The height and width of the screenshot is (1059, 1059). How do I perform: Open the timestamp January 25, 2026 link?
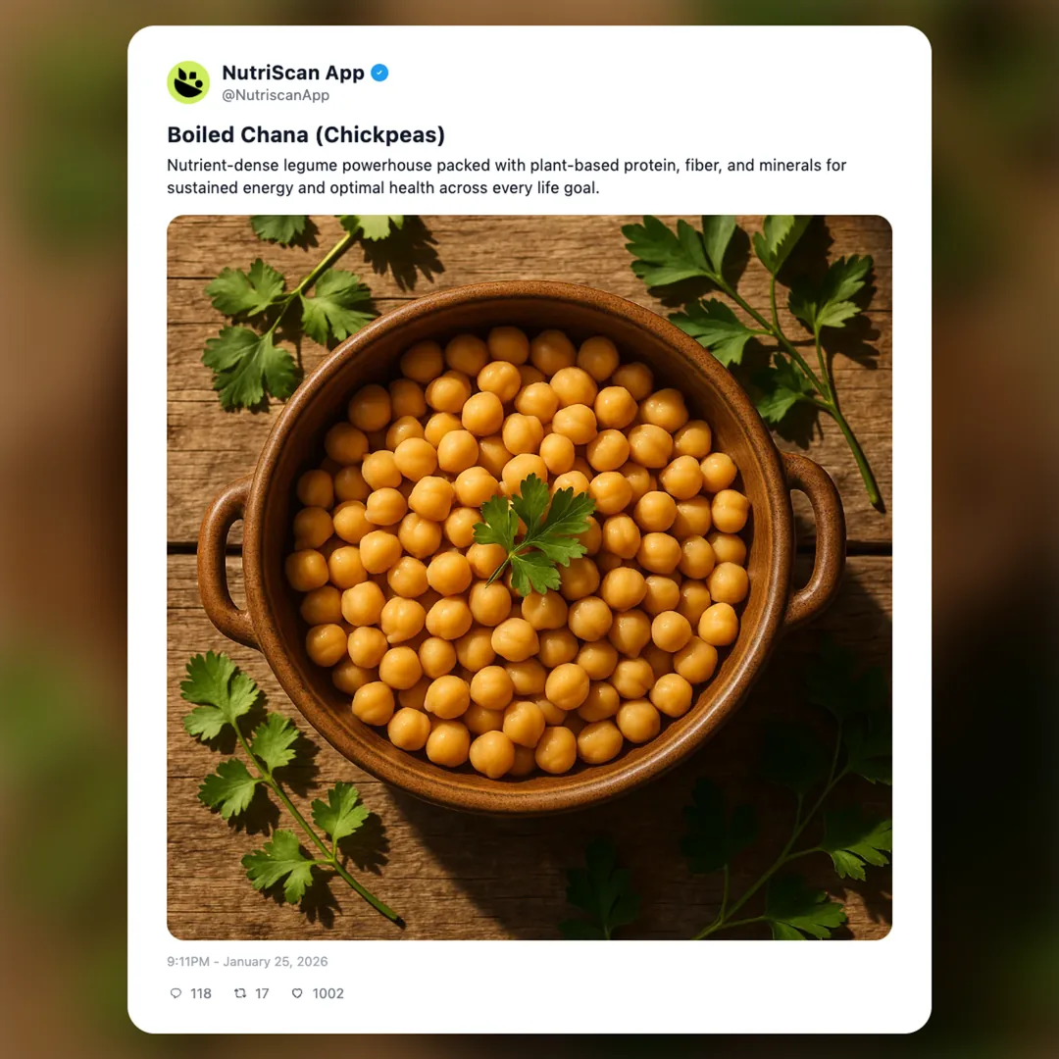click(247, 961)
